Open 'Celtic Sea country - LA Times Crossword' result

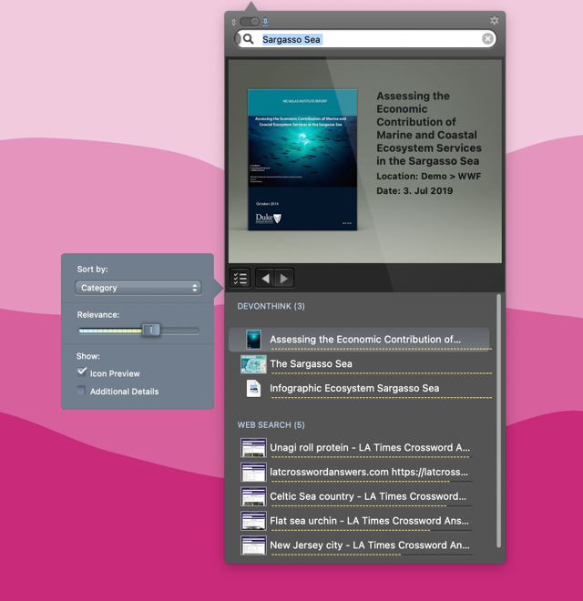(356, 497)
